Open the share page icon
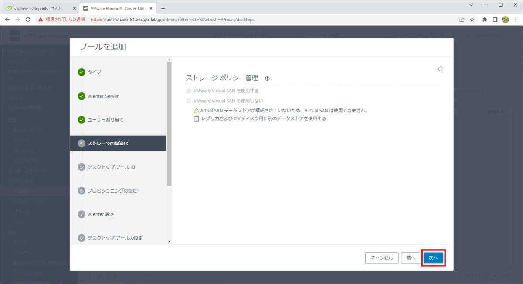This screenshot has width=523, height=284. [x=462, y=20]
